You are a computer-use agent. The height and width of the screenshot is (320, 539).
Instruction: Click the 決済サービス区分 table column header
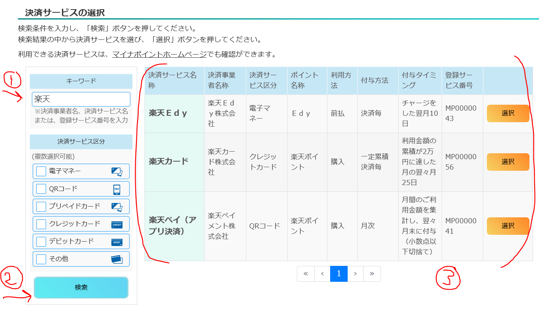click(267, 80)
